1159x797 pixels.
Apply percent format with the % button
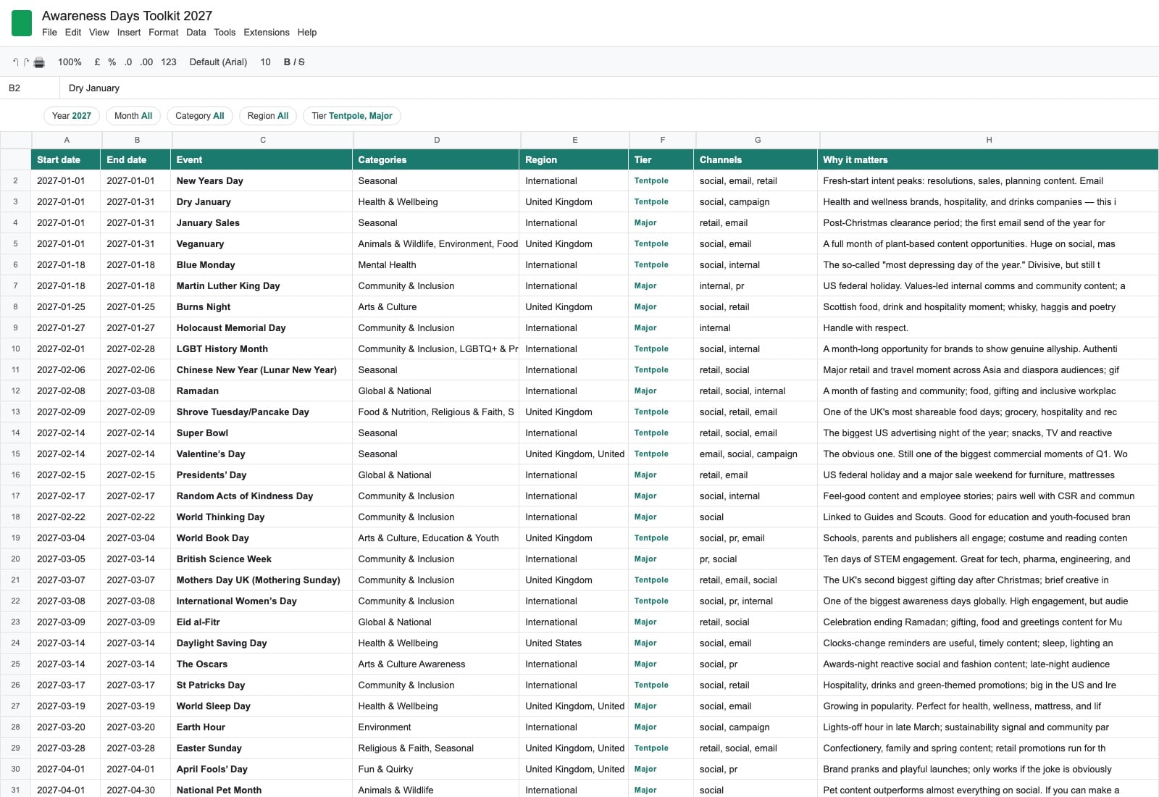112,62
